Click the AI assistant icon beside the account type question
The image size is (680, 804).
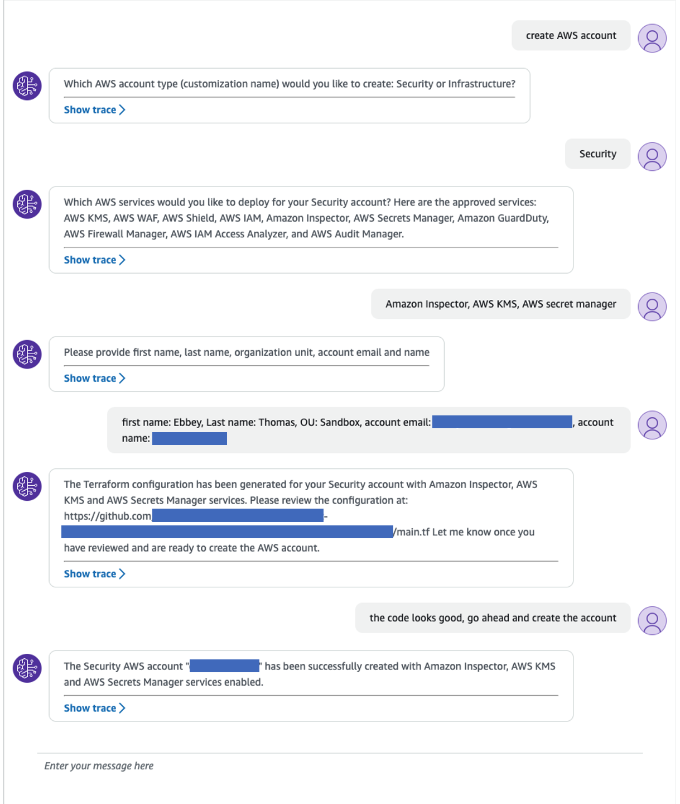[26, 86]
